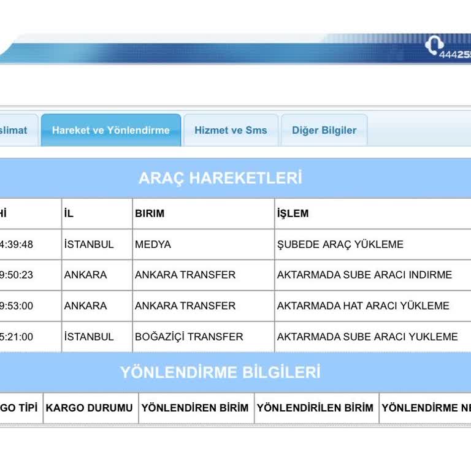Open the Diğer Bilgiler tab
471x471 pixels.
pyautogui.click(x=324, y=130)
